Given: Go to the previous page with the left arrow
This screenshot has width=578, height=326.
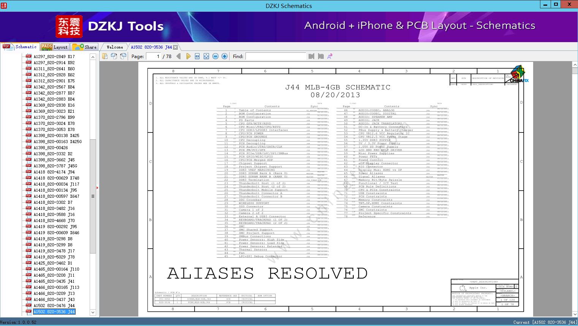Looking at the screenshot, I should pos(179,56).
